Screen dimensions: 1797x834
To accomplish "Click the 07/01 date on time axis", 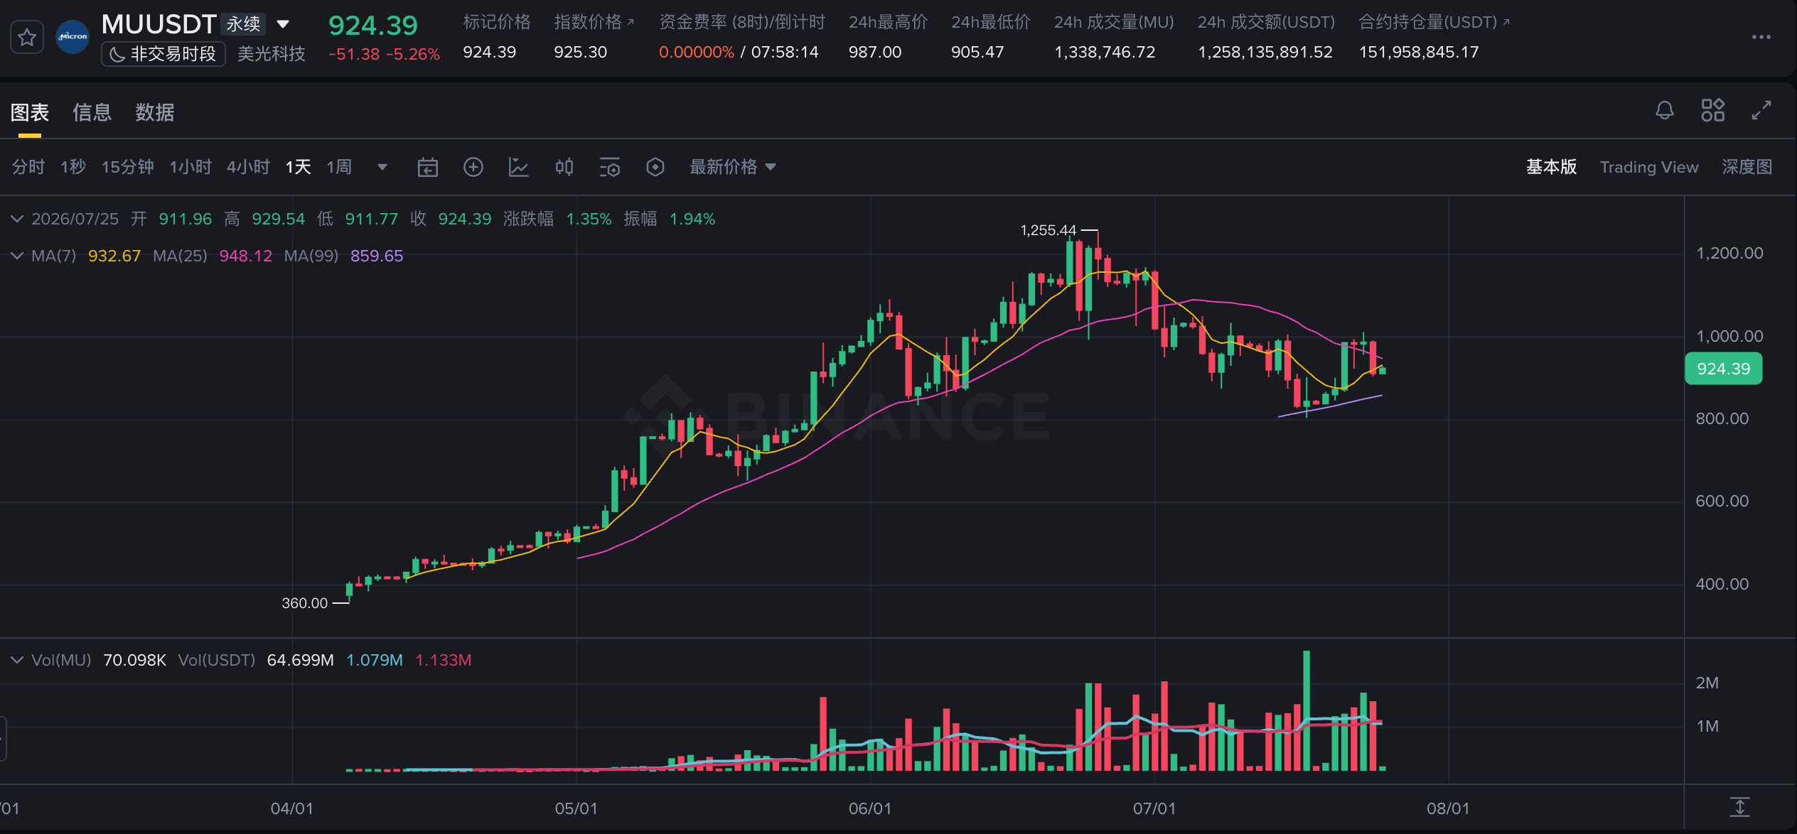I will tap(1154, 808).
